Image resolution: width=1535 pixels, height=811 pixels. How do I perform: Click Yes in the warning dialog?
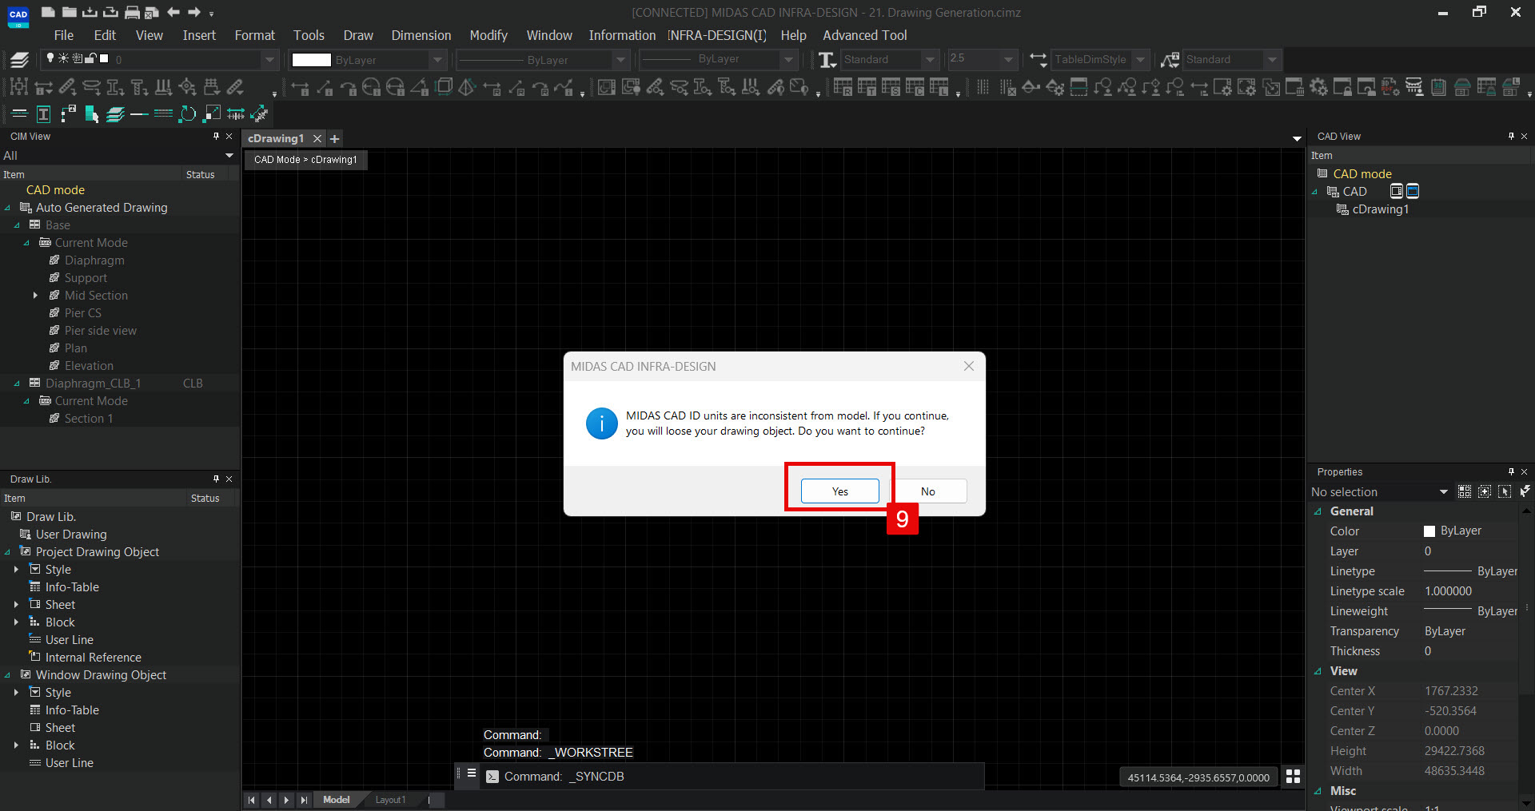click(x=839, y=491)
